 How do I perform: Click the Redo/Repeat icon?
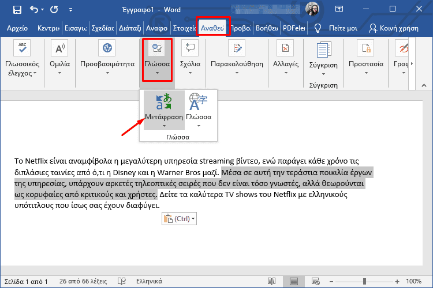tap(54, 10)
